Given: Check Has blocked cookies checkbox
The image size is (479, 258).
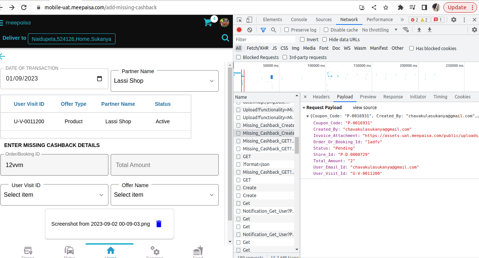Looking at the screenshot, I should [411, 48].
